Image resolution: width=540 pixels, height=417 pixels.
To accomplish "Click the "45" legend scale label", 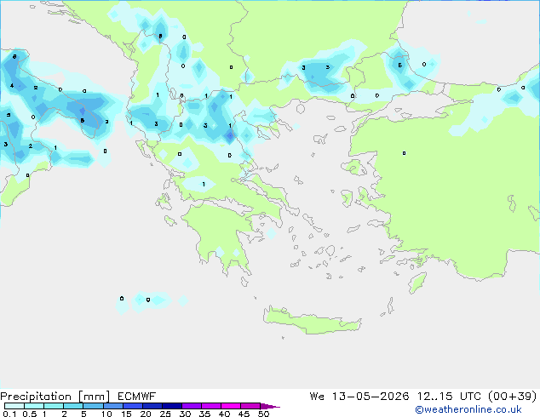I will tap(244, 414).
